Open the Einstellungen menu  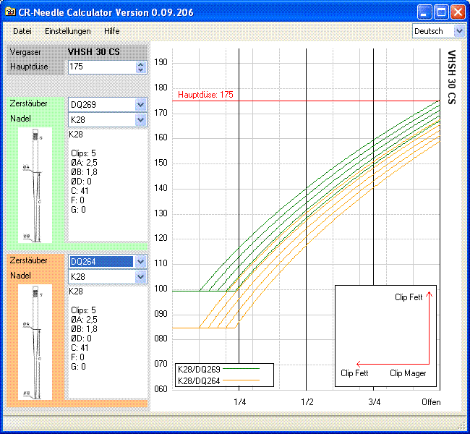click(x=68, y=31)
